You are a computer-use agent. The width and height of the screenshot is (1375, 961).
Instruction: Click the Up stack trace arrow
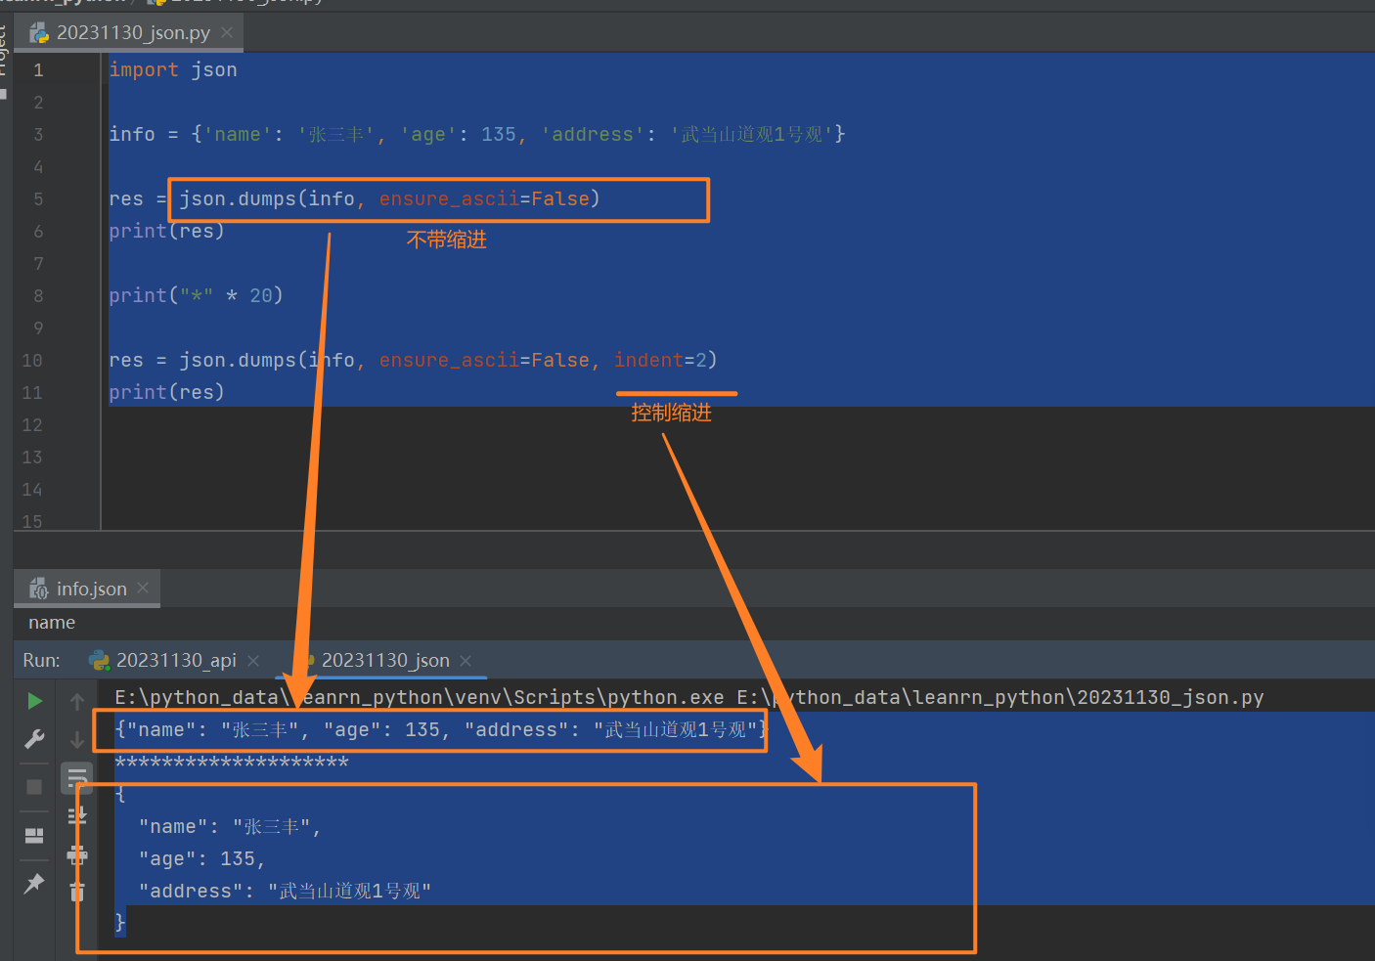coord(77,701)
